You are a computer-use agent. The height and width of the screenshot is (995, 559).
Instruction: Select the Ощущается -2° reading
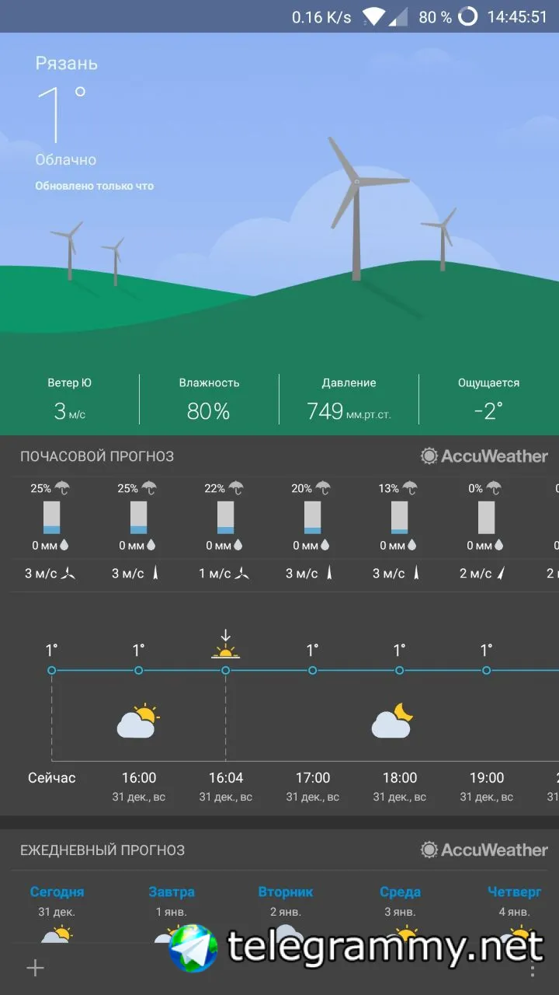(488, 399)
